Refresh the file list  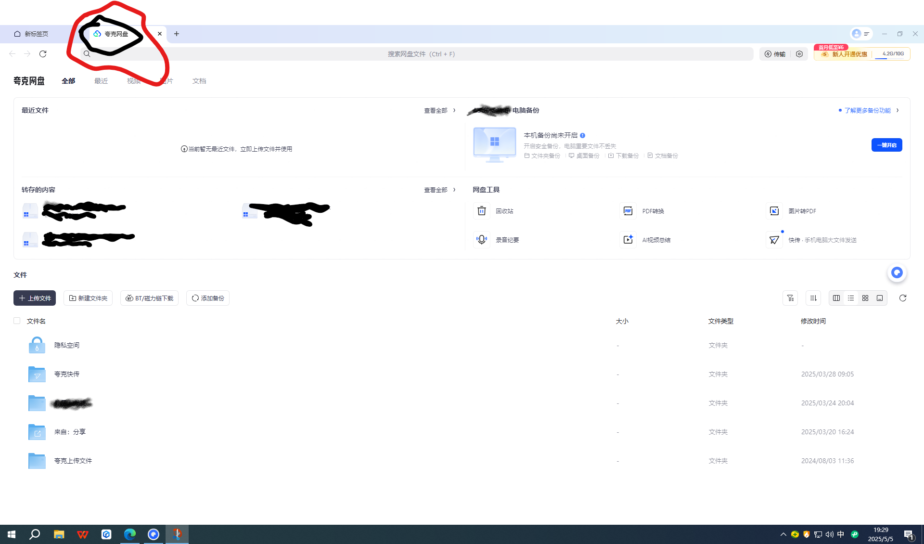coord(903,298)
